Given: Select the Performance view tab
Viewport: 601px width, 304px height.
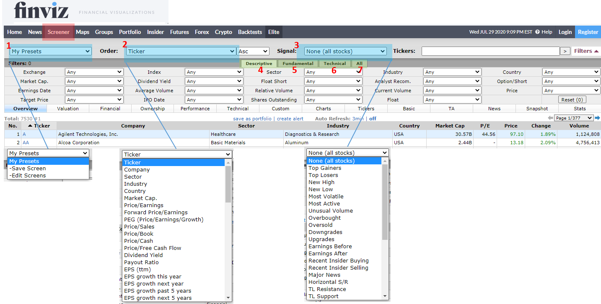Looking at the screenshot, I should 195,109.
